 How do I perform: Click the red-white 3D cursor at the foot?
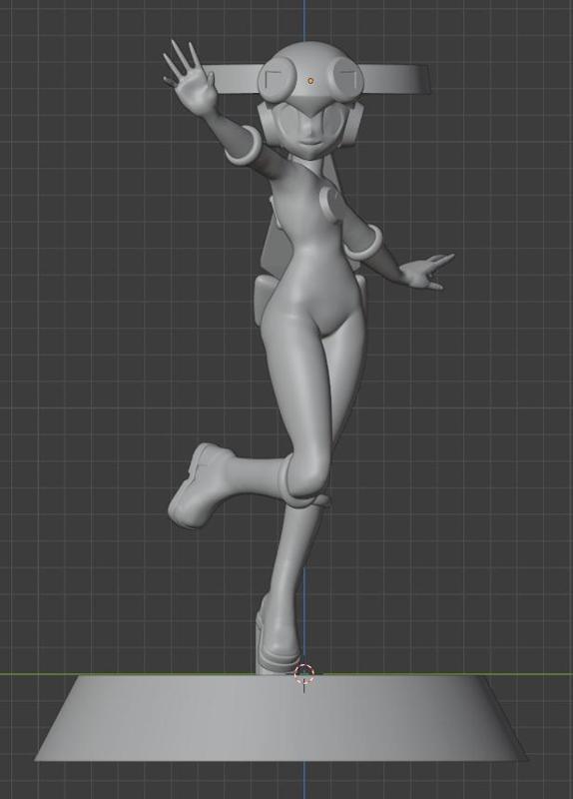(x=304, y=673)
